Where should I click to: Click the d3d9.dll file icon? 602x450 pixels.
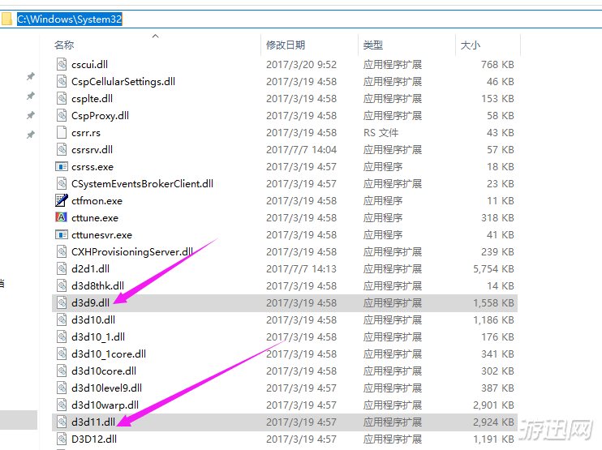tap(62, 302)
